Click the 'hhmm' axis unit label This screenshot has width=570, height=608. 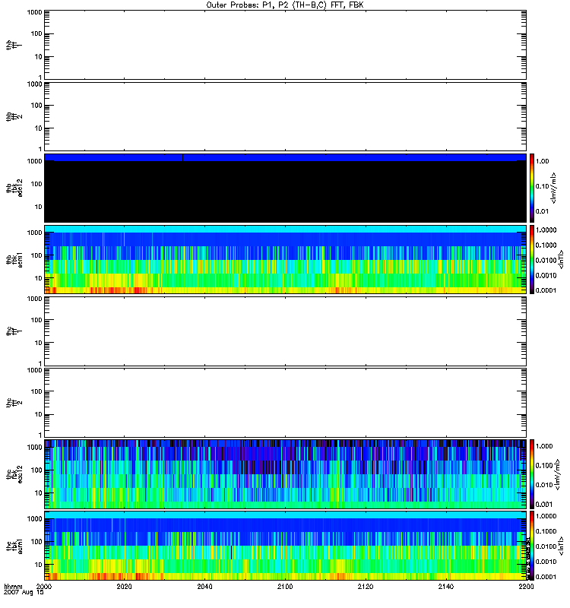(13, 586)
